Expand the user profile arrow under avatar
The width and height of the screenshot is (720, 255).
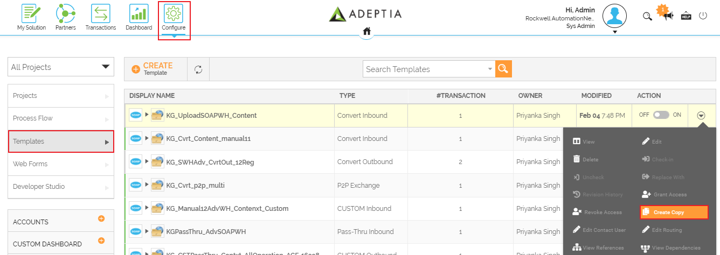(615, 32)
